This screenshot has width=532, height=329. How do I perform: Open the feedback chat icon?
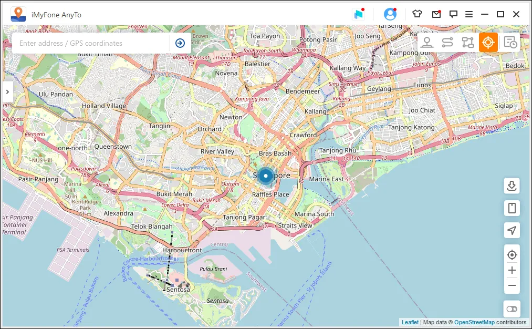click(453, 14)
